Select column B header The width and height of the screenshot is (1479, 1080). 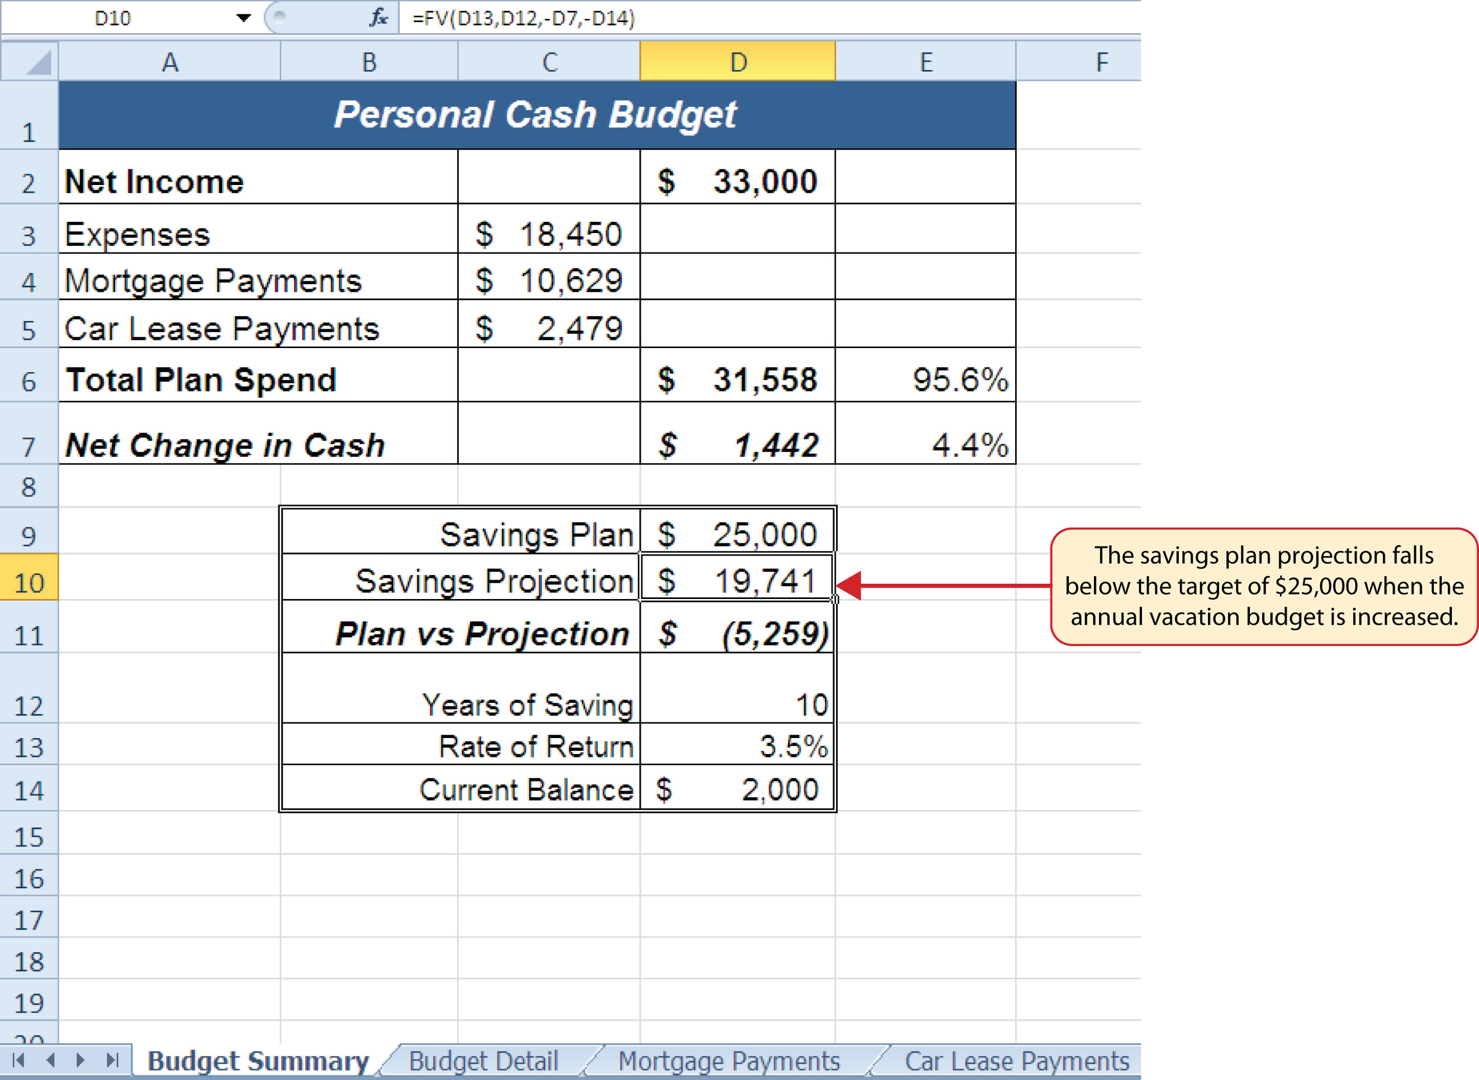click(x=369, y=61)
